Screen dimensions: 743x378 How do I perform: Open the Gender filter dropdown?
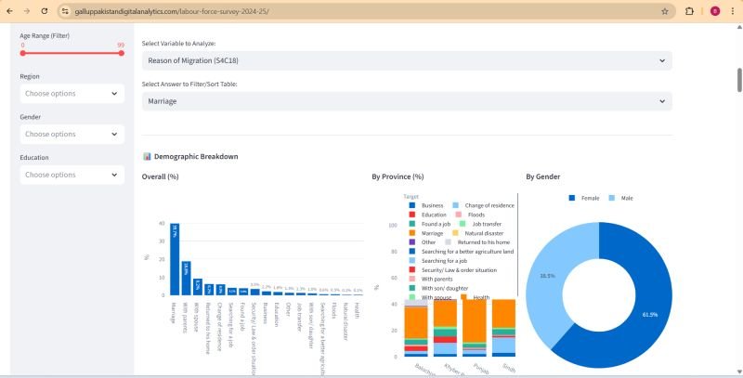72,134
